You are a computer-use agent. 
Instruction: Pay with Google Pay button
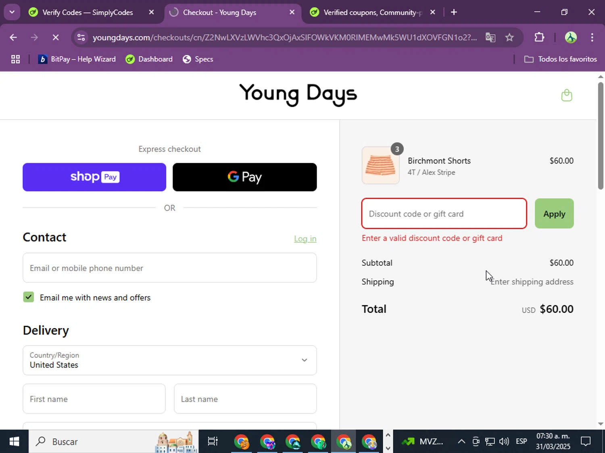click(245, 177)
